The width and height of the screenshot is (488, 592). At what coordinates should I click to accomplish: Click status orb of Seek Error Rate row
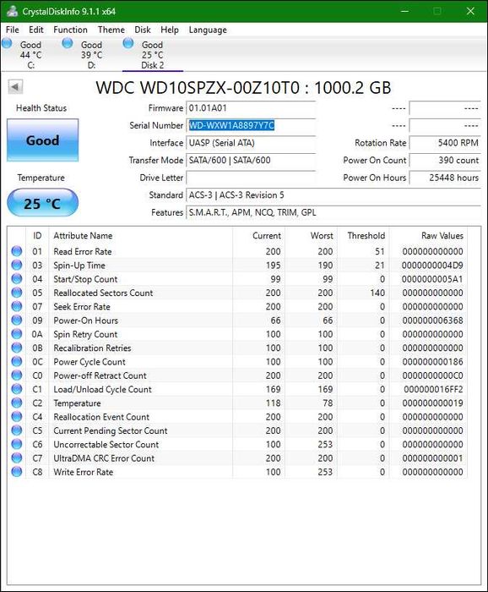coord(17,306)
